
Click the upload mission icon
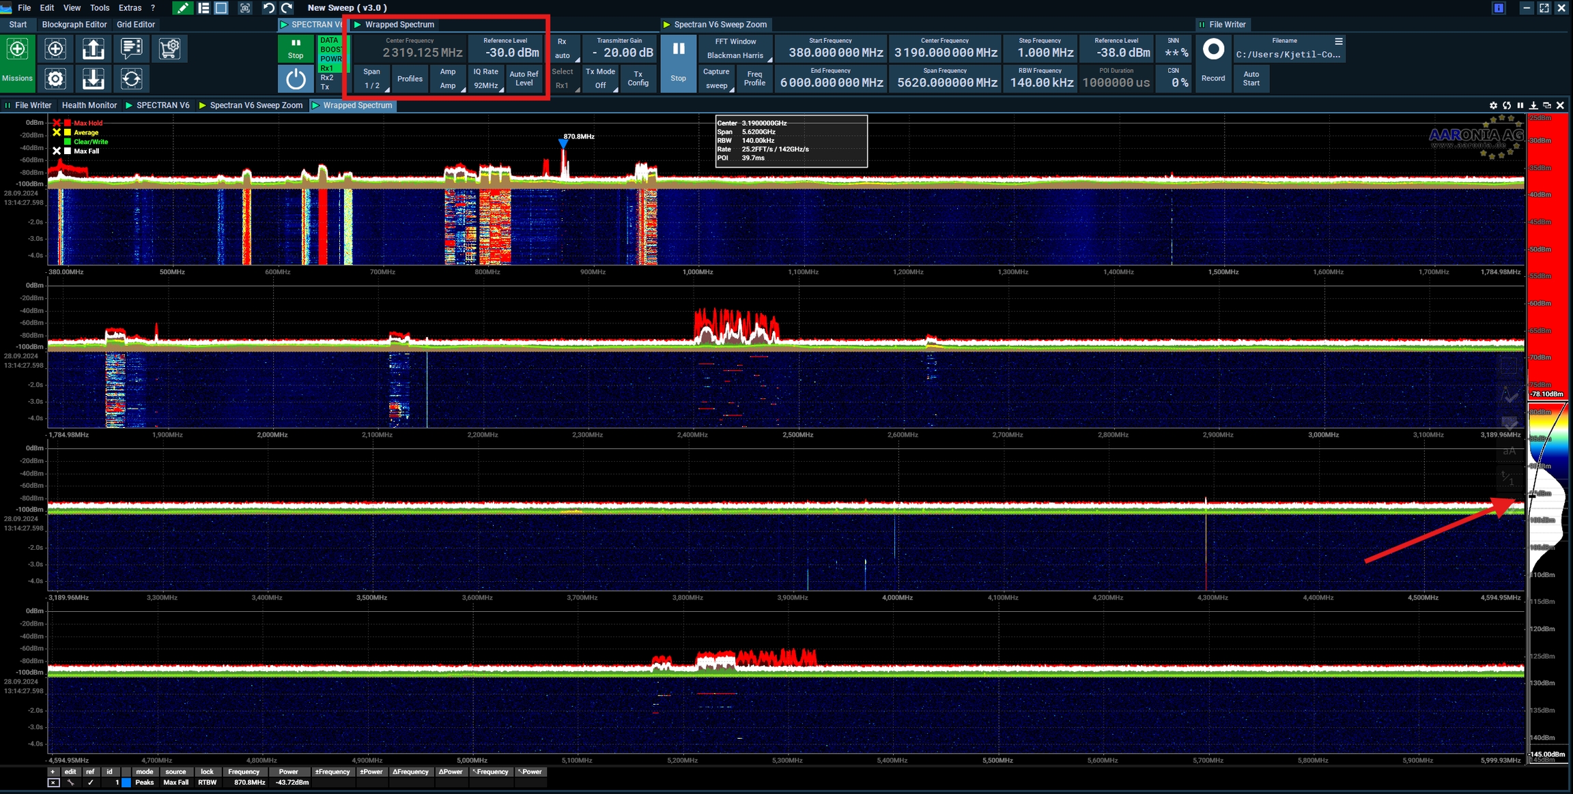94,49
